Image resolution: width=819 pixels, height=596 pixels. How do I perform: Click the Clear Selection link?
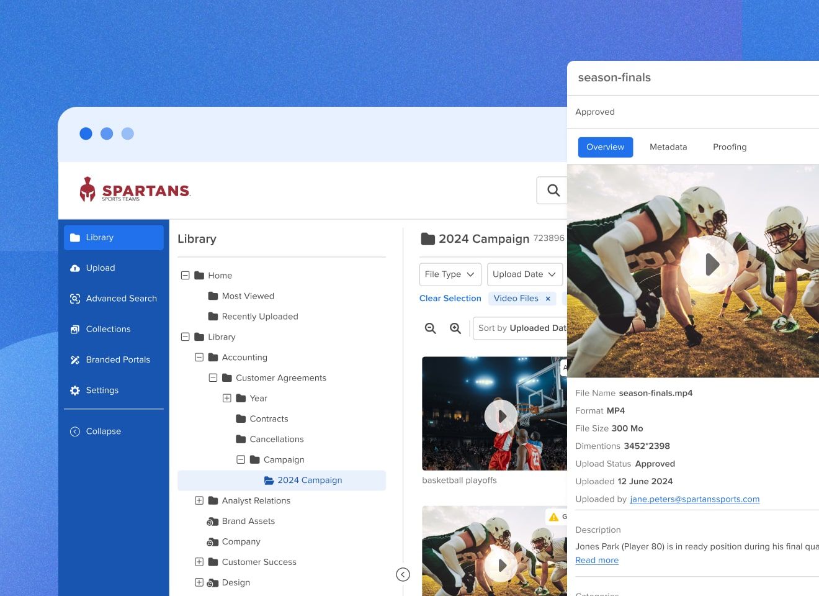click(x=450, y=299)
